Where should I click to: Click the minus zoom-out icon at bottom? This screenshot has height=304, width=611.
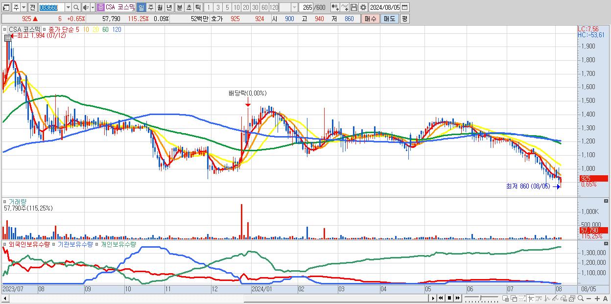(588, 299)
